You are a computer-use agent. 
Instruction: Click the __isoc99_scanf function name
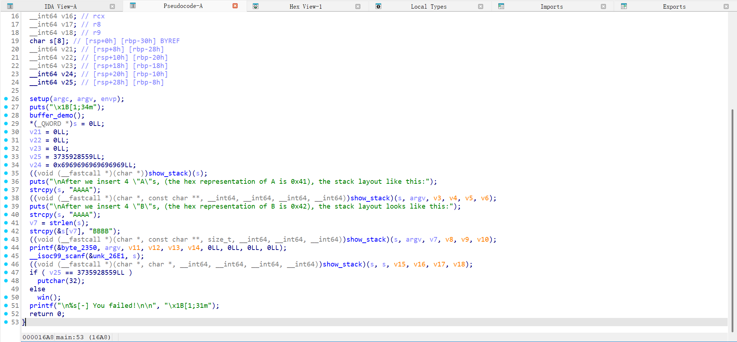pos(57,256)
